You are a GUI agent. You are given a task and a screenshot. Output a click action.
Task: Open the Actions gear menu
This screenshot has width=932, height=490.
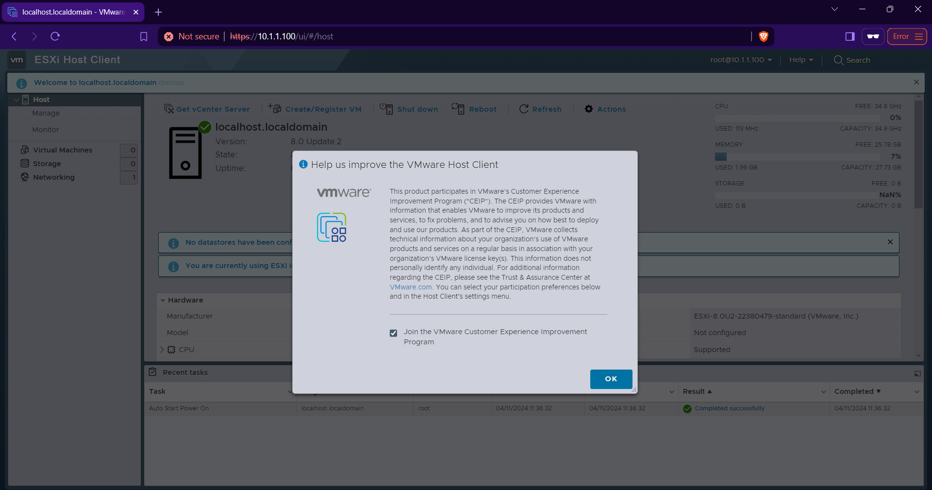[x=605, y=109]
